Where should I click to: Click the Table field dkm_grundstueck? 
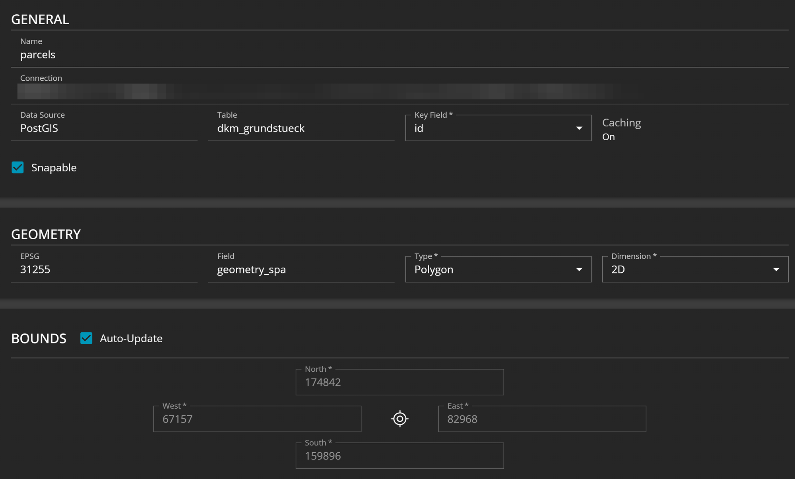tap(301, 128)
